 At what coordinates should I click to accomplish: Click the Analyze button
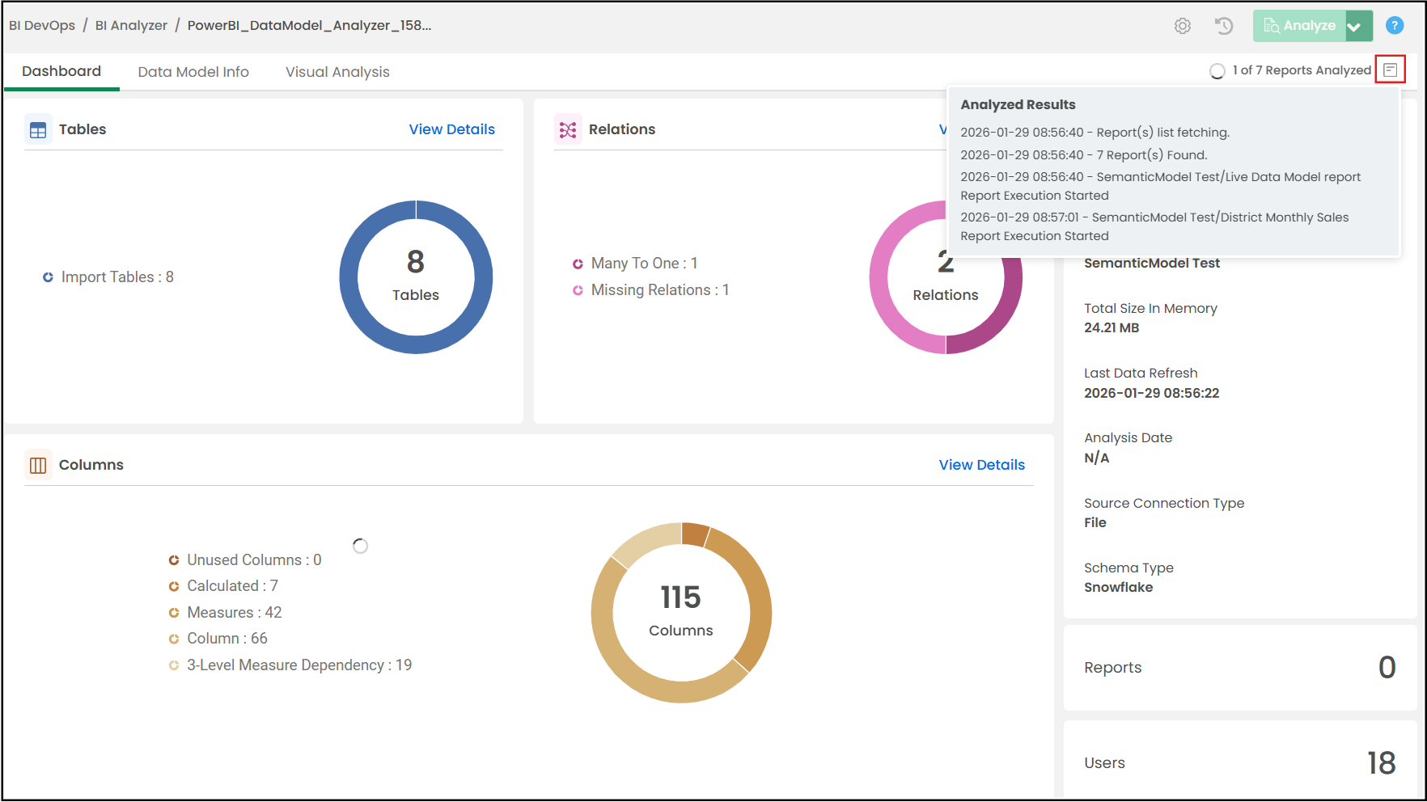coord(1299,26)
